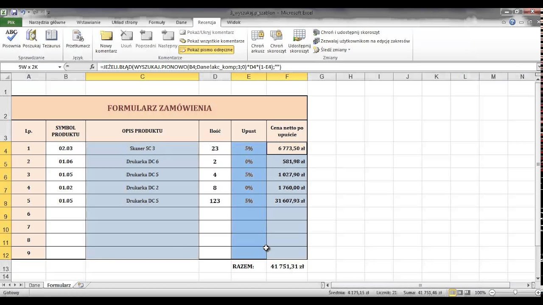
Task: Click the horizontal scrollbar thumb
Action: (x=420, y=286)
